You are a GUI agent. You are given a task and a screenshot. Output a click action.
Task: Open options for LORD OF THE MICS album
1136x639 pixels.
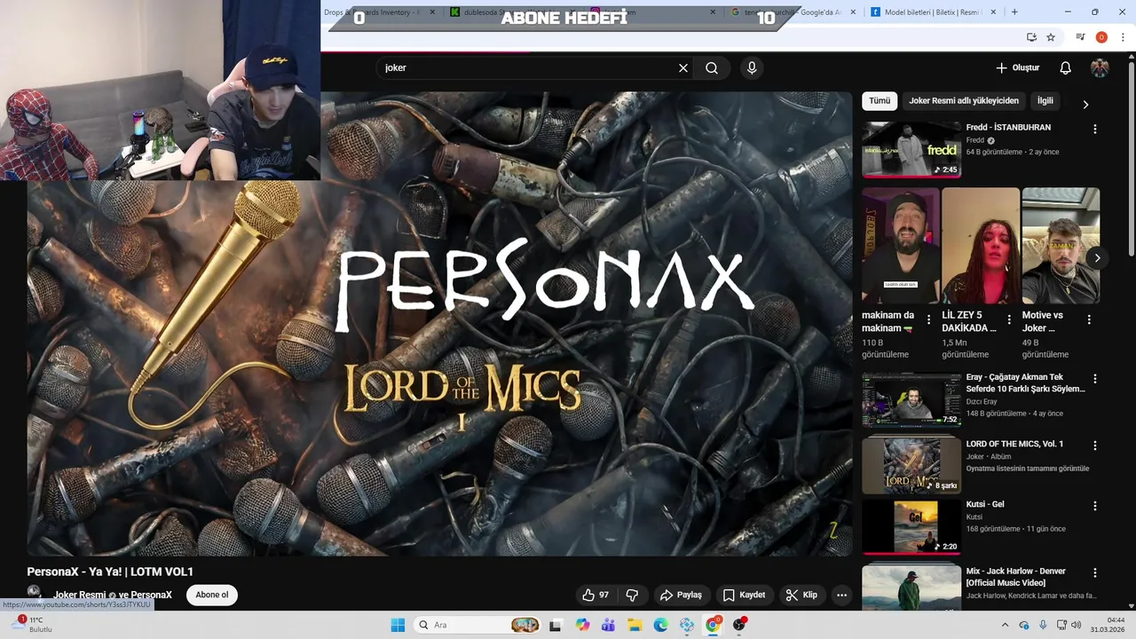(x=1094, y=446)
